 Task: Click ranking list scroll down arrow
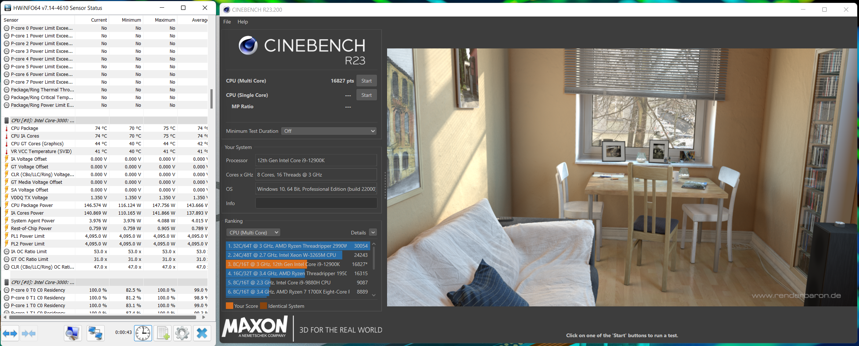tap(374, 295)
